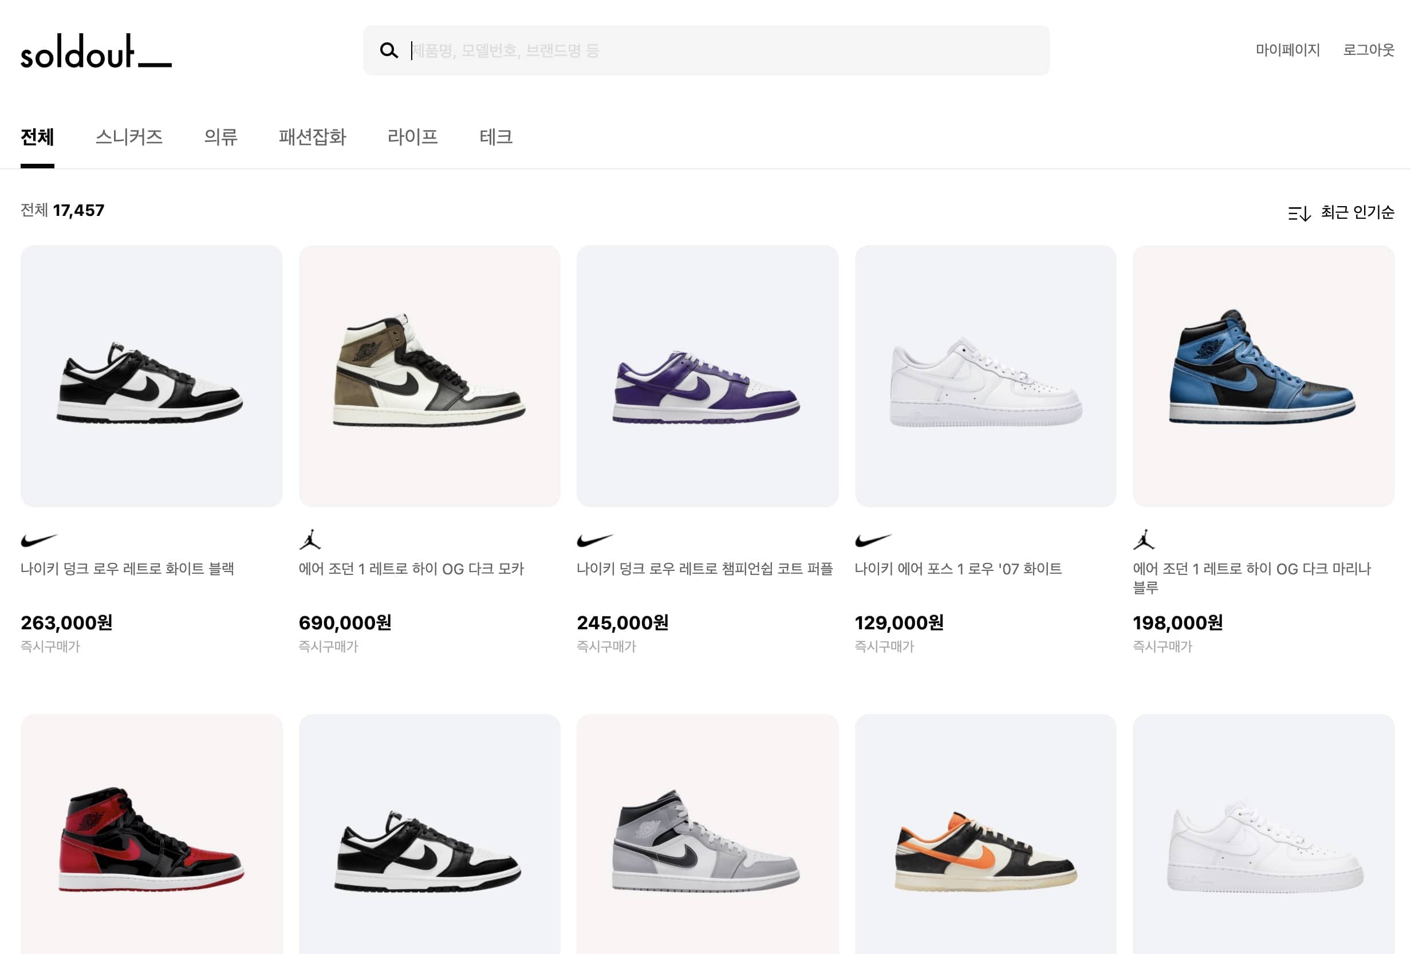Click Nike logo under Court Purple Dunk

[594, 539]
